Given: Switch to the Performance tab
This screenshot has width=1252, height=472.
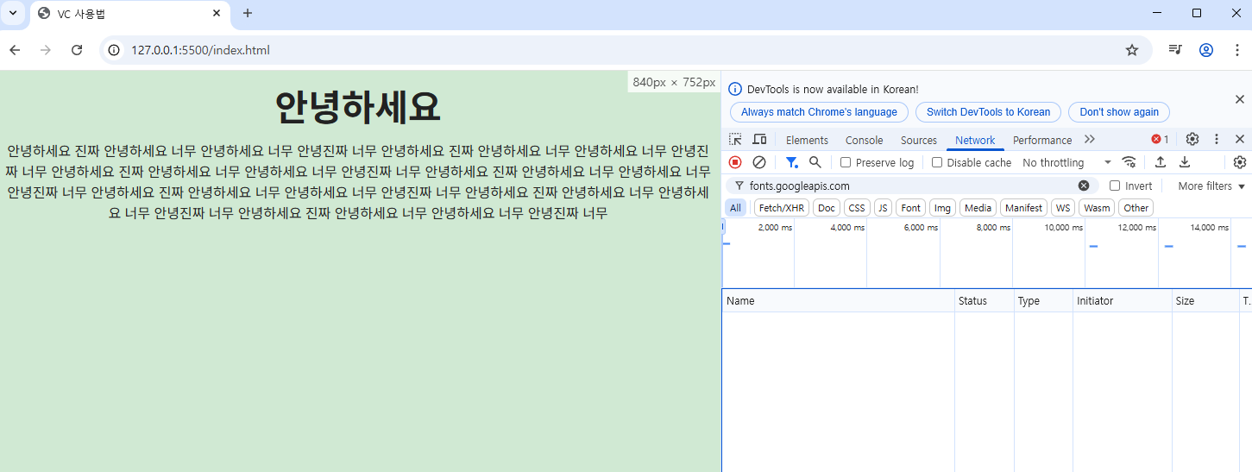Looking at the screenshot, I should (x=1042, y=140).
